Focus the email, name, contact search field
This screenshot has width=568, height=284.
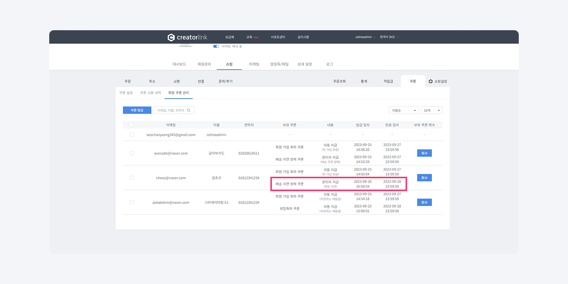(x=171, y=110)
